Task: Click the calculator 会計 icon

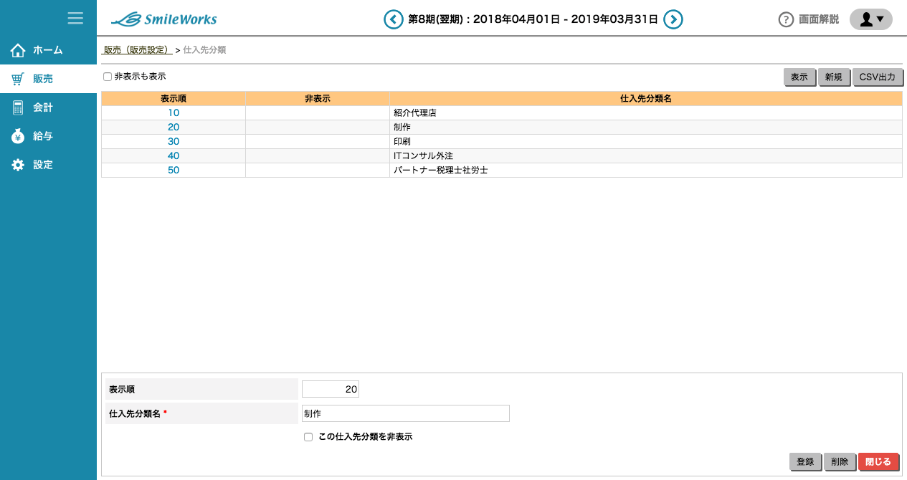Action: (18, 107)
